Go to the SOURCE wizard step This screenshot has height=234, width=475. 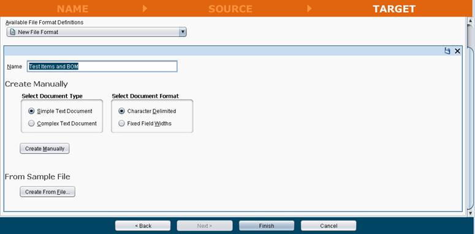click(x=230, y=9)
